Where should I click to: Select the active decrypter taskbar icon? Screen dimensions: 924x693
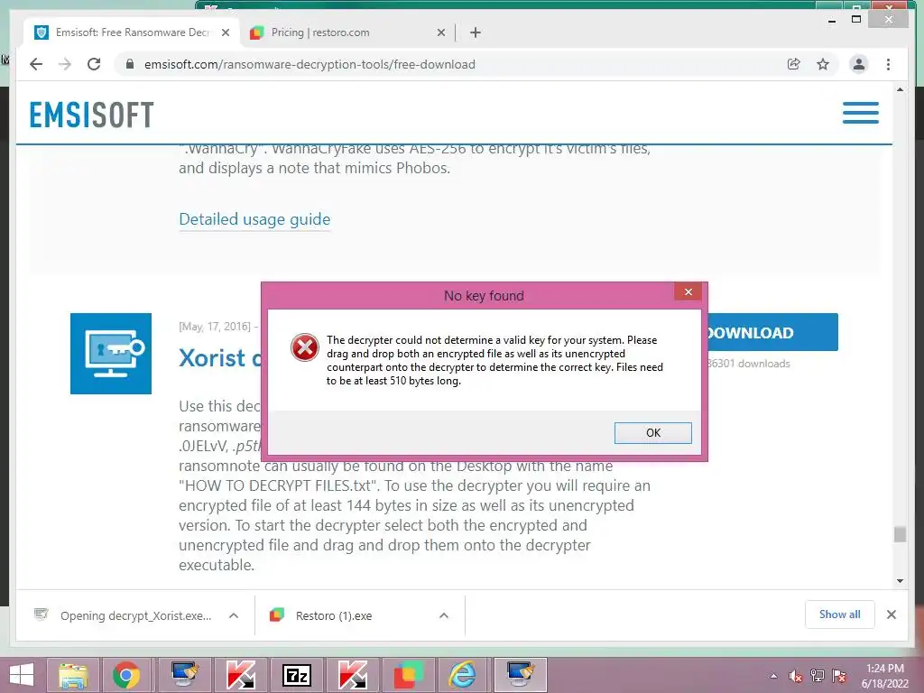point(521,675)
